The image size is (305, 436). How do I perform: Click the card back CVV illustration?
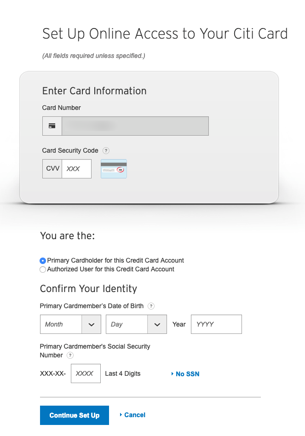coord(114,169)
